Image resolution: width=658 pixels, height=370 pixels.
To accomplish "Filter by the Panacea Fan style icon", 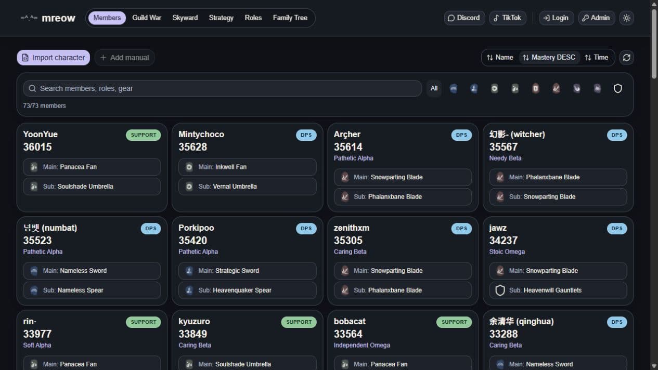I will coord(515,88).
